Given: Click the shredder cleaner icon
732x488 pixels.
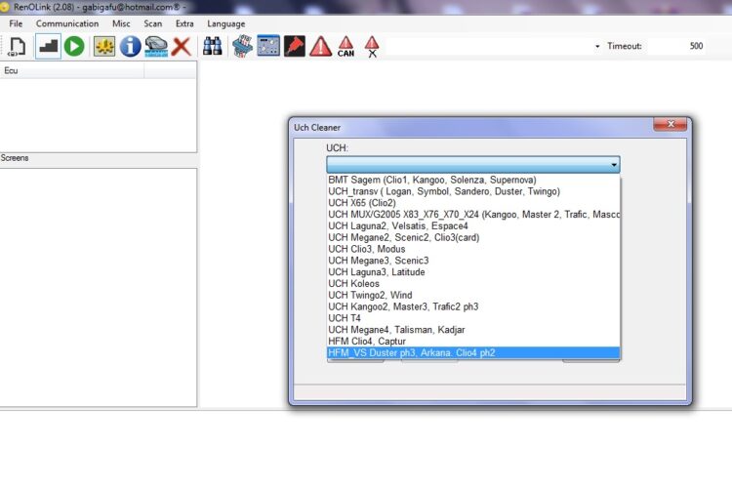Looking at the screenshot, I should tap(243, 46).
